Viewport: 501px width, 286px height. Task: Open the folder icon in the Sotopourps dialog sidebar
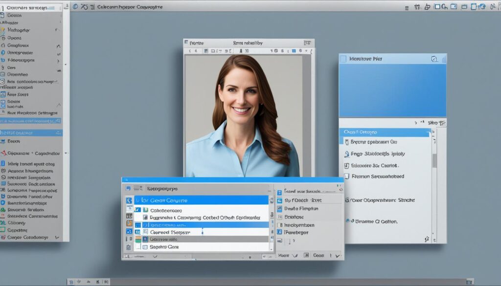click(x=129, y=222)
